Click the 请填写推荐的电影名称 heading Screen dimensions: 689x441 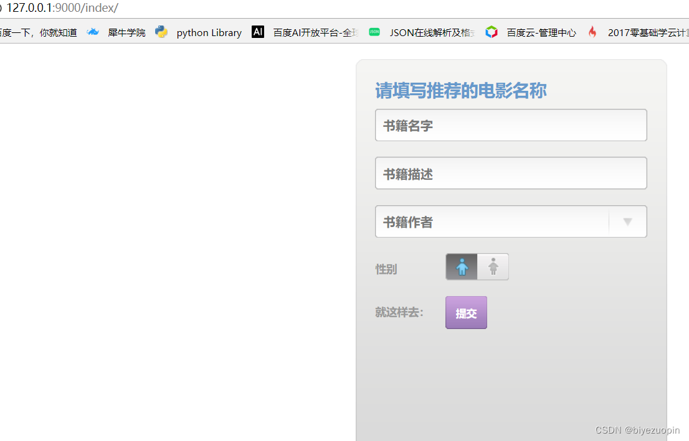(x=461, y=90)
